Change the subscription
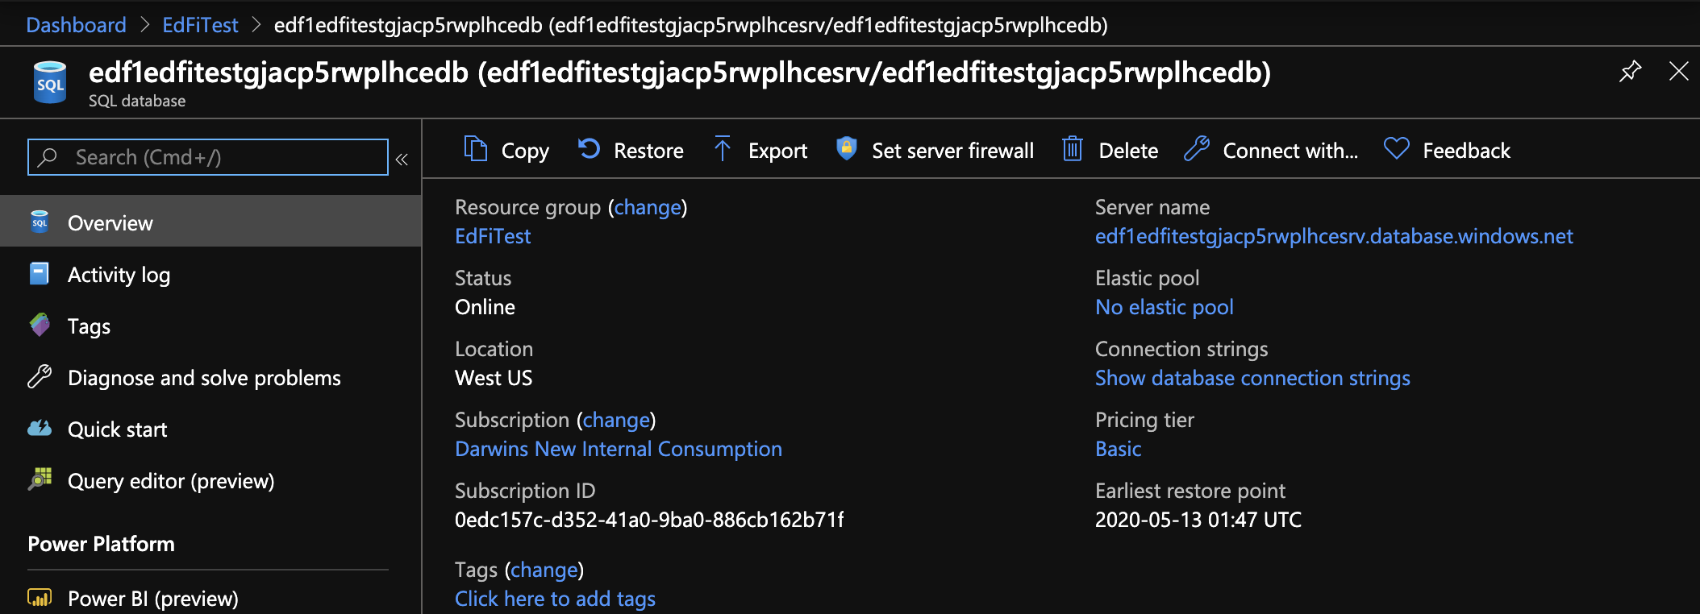The image size is (1700, 614). pos(616,420)
